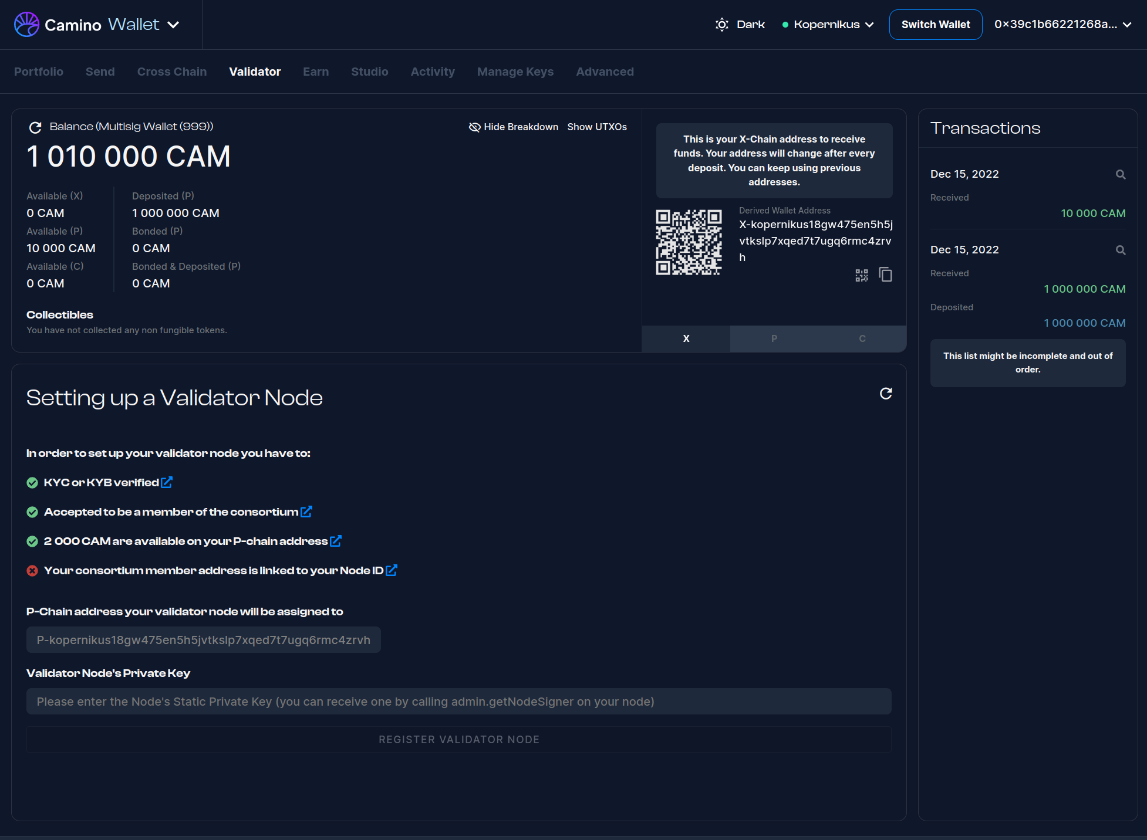Go to the Cross Chain tab
The height and width of the screenshot is (840, 1147).
click(x=171, y=72)
